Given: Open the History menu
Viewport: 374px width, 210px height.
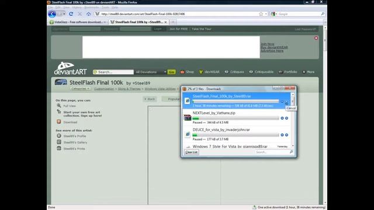Looking at the screenshot, I should point(77,8).
